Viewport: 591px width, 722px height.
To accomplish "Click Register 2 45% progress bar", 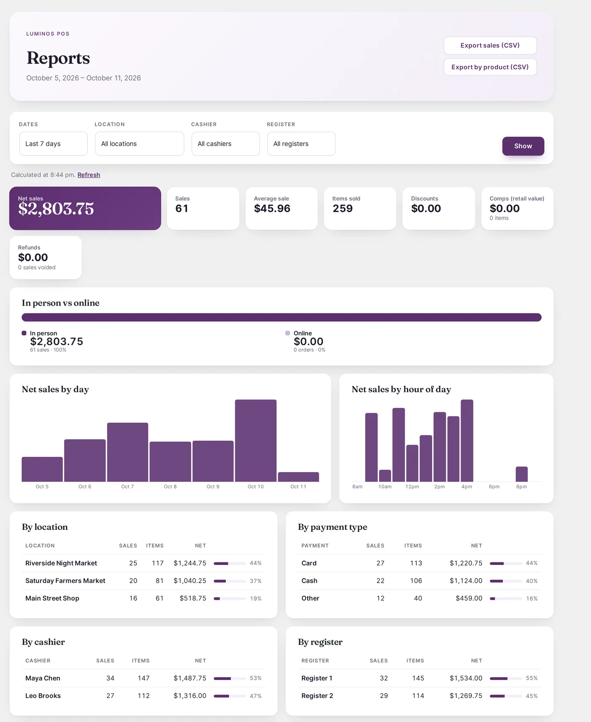I will 506,696.
